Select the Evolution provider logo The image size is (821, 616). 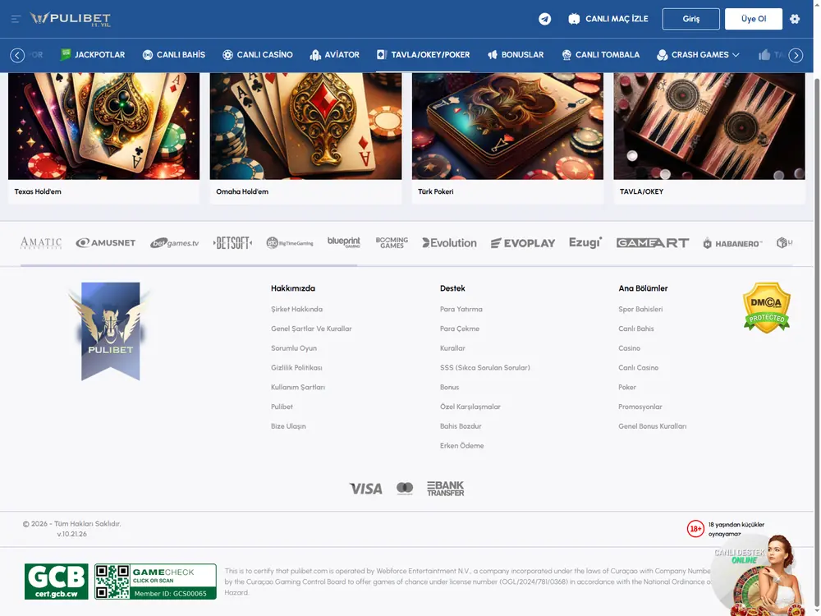(x=449, y=243)
